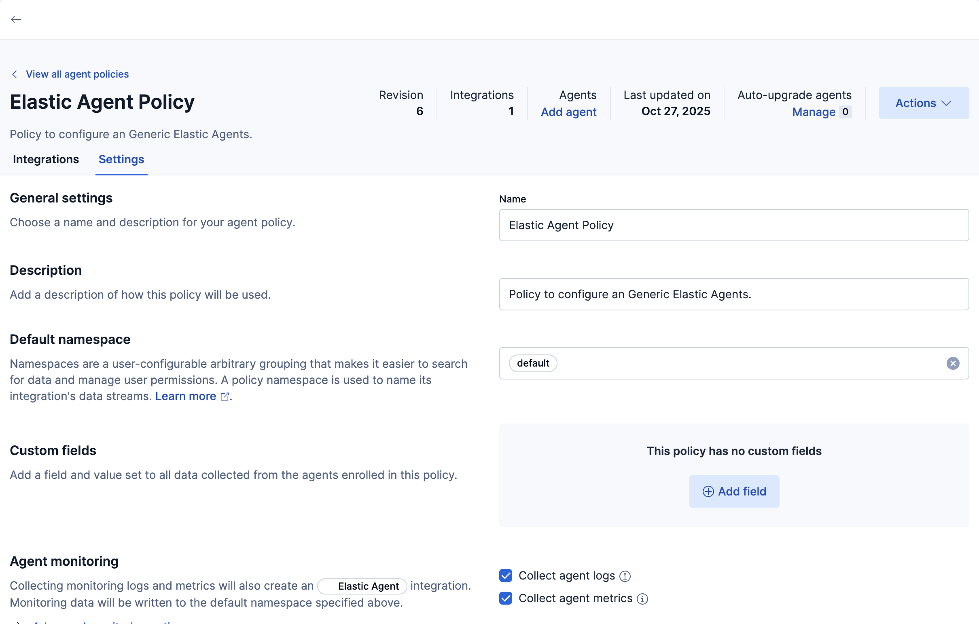Click info icon beside Collect agent metrics
This screenshot has width=979, height=624.
click(642, 599)
